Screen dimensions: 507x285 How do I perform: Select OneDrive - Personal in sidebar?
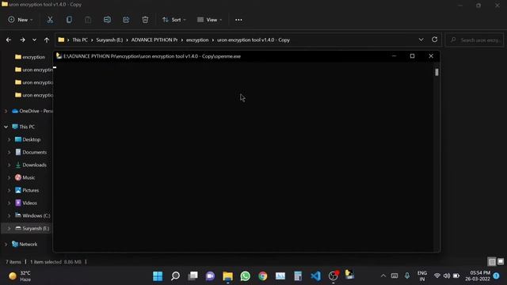32,111
